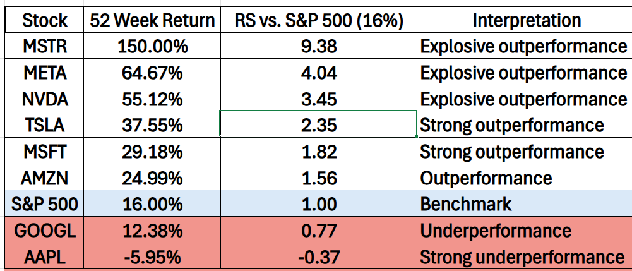Select the red GOOGL ticker cell
This screenshot has width=632, height=271.
(x=44, y=231)
